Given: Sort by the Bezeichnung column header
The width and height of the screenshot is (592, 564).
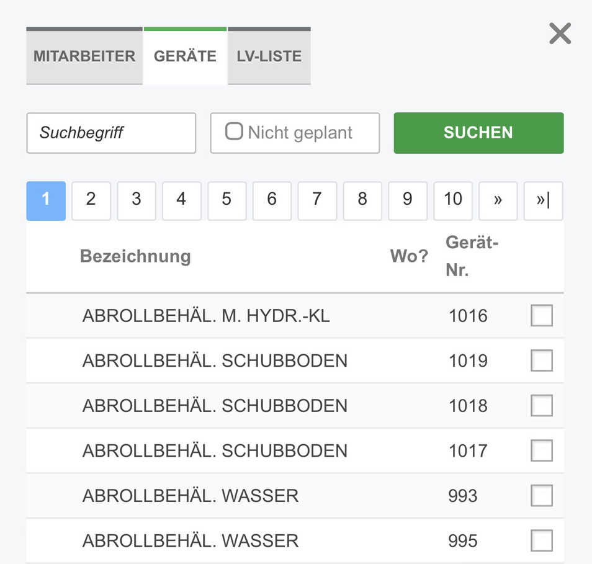Looking at the screenshot, I should (x=135, y=256).
